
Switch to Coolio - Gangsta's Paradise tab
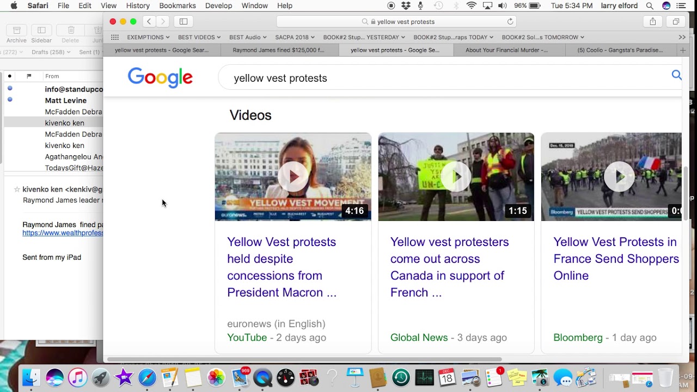[x=620, y=50]
